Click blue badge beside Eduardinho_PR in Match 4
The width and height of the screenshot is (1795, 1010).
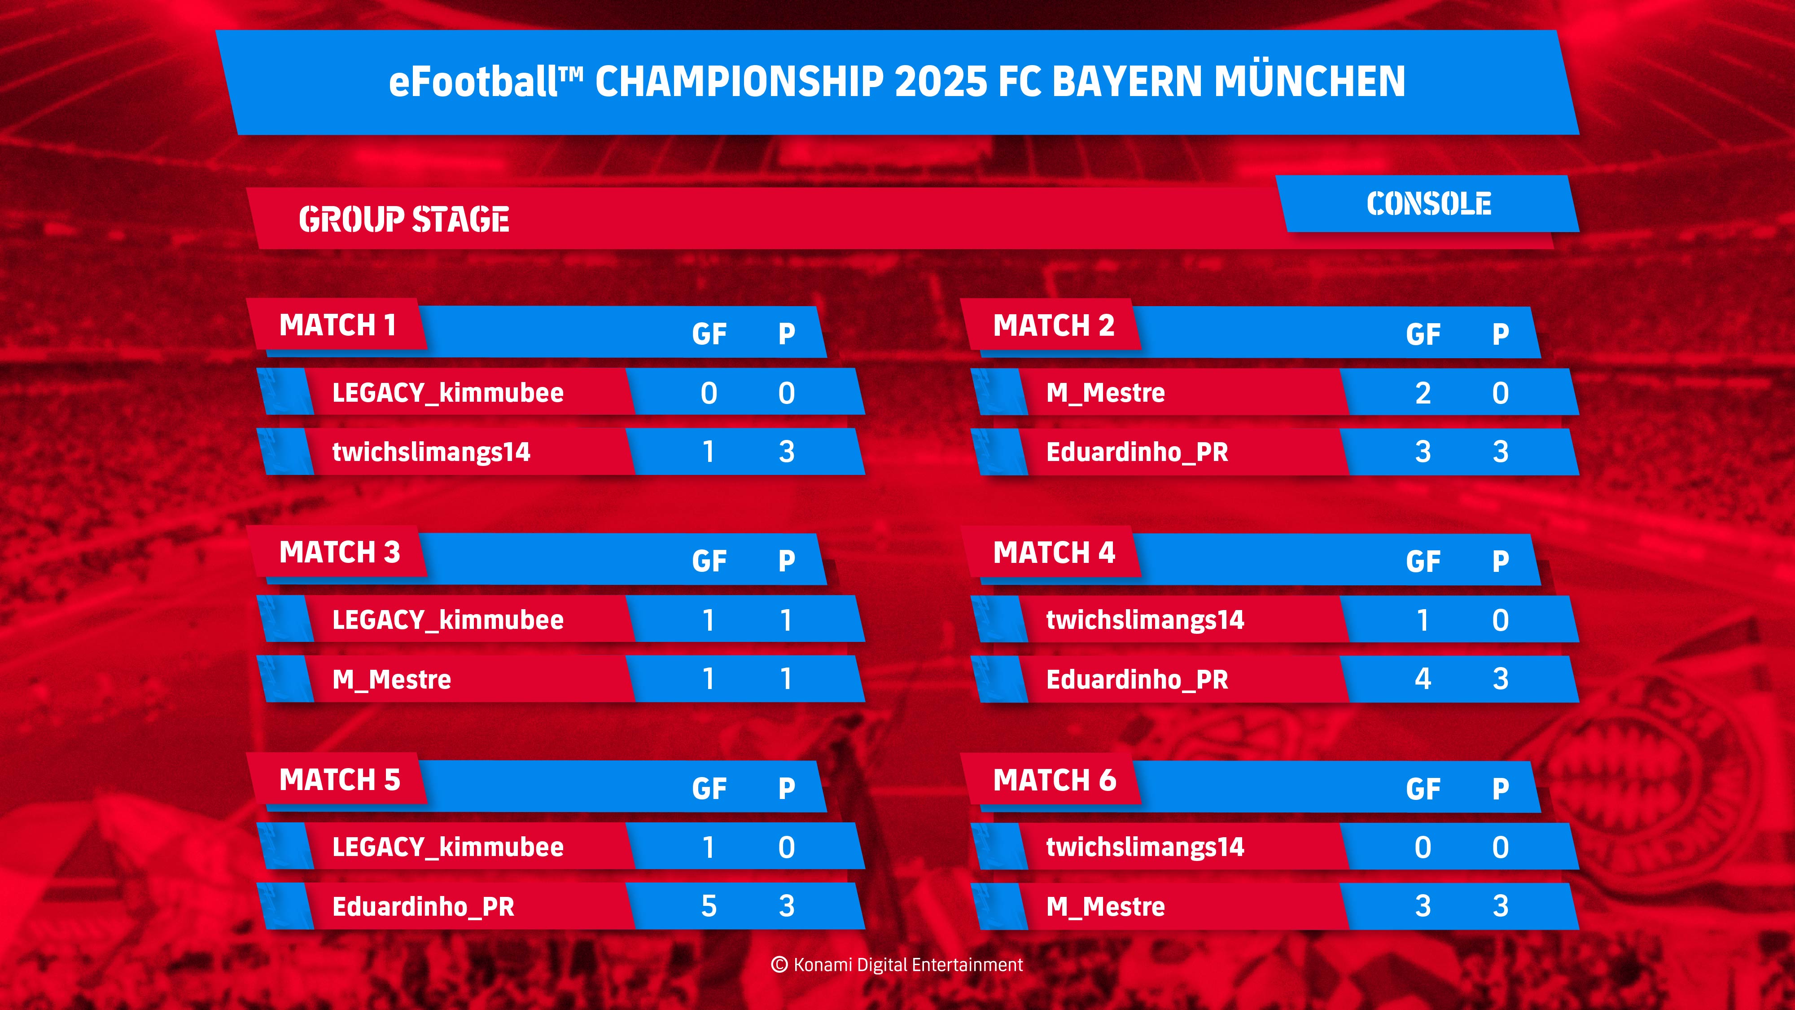[1000, 679]
